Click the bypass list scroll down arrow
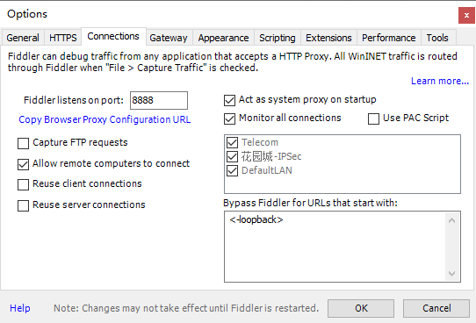476x323 pixels. [x=451, y=274]
